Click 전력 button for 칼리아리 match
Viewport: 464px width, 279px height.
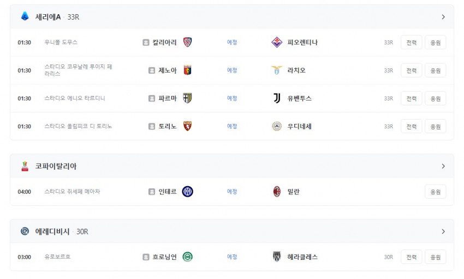point(412,42)
